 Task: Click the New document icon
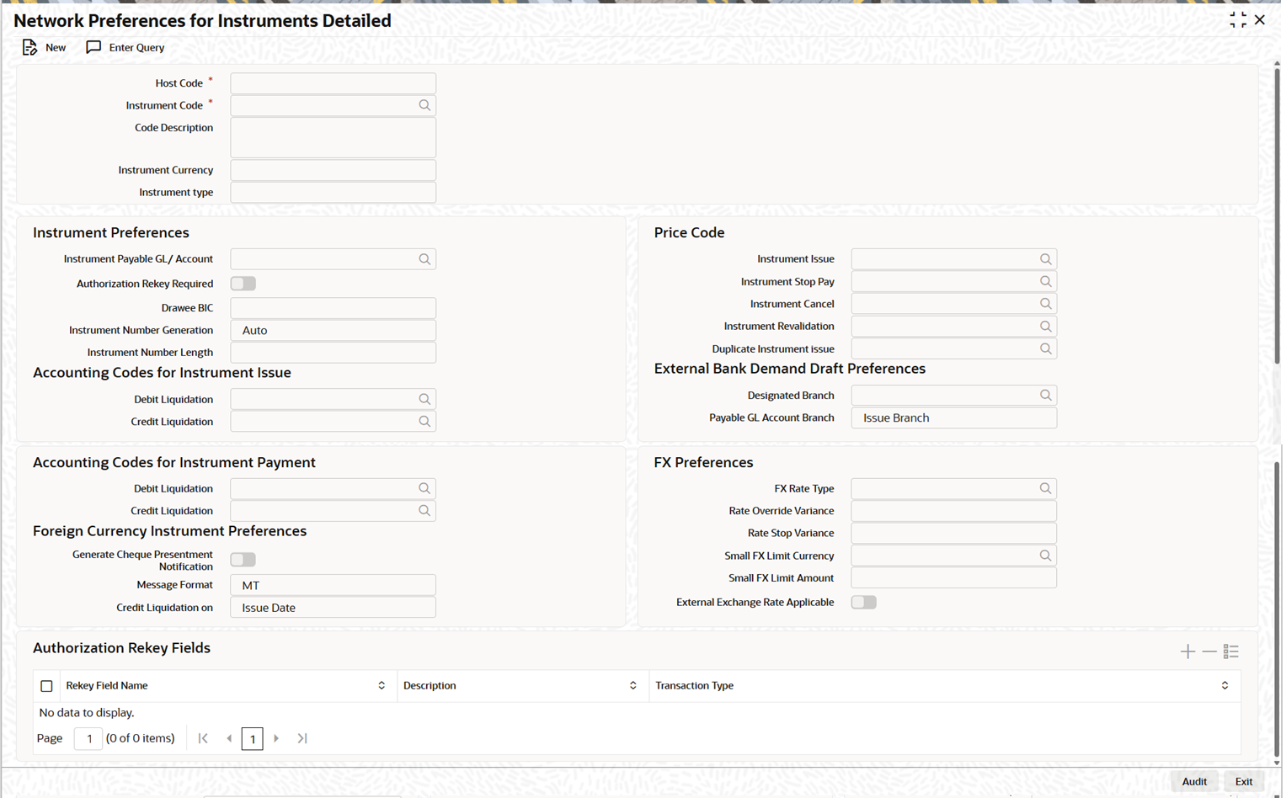(30, 47)
